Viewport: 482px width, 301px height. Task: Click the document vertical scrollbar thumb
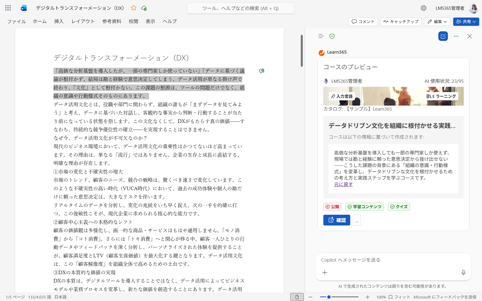[x=302, y=51]
